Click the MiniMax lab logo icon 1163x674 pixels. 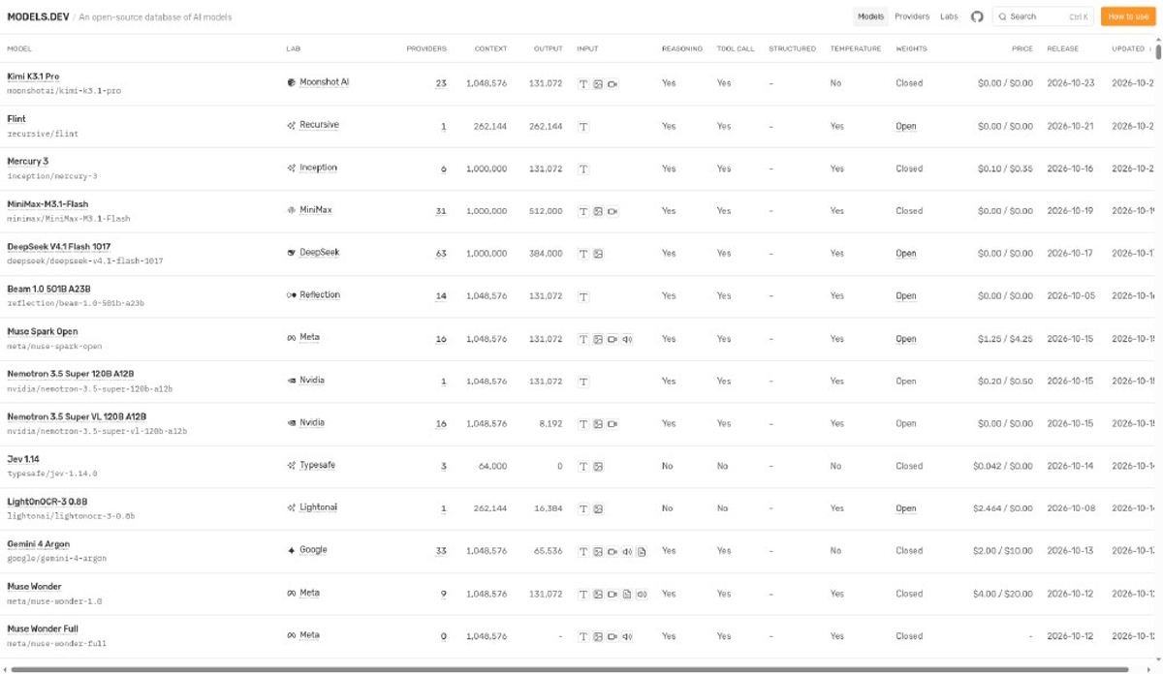tap(291, 210)
